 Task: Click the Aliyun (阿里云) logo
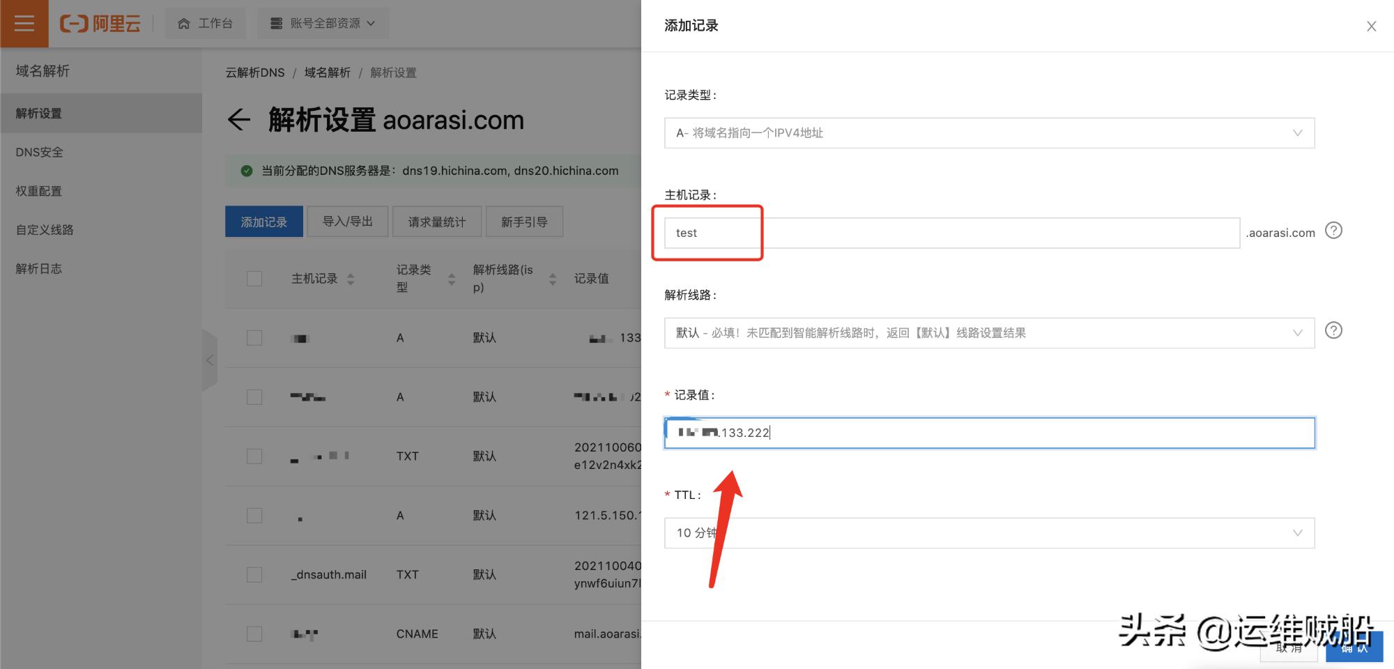[x=100, y=23]
